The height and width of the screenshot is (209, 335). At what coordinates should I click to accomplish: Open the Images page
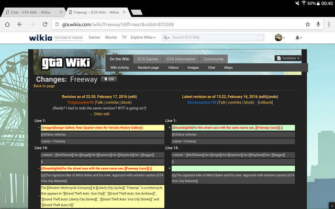193,67
